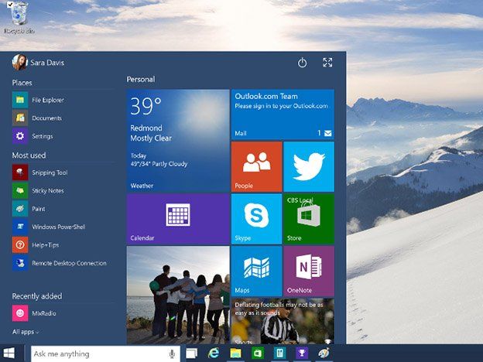Click the Windows Start button

(x=9, y=353)
